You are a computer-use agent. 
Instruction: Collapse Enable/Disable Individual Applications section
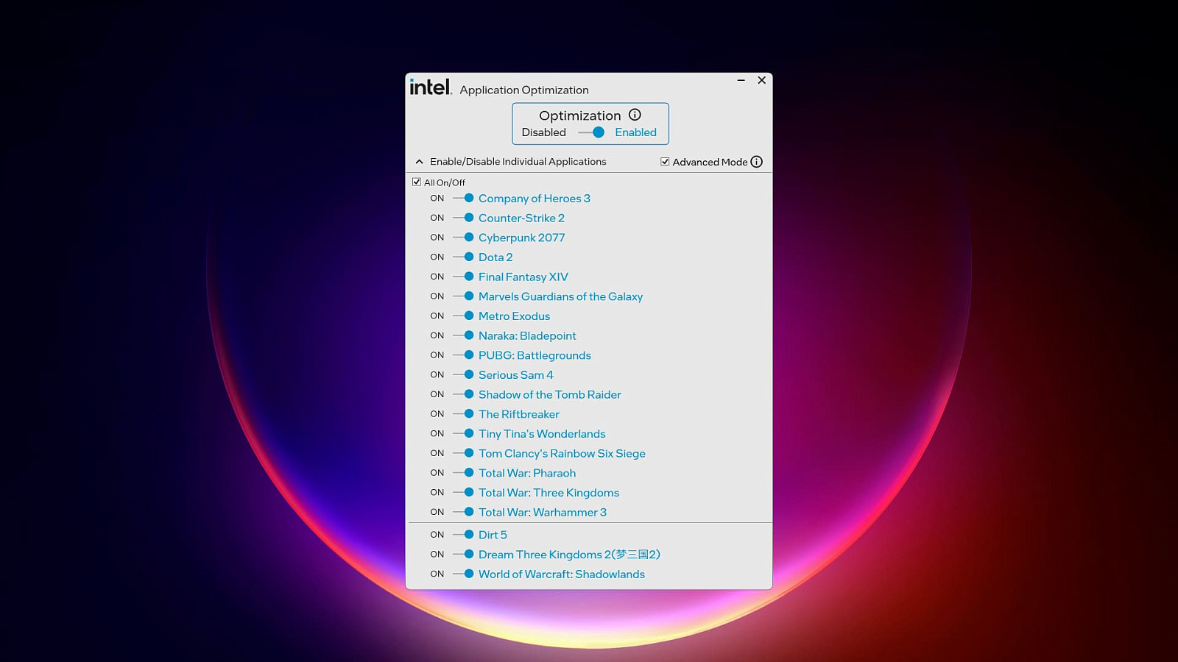click(x=419, y=162)
